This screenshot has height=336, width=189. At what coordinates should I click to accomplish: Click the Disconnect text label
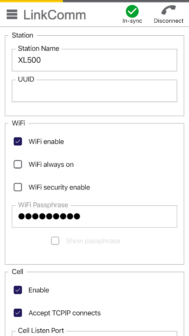point(169,21)
